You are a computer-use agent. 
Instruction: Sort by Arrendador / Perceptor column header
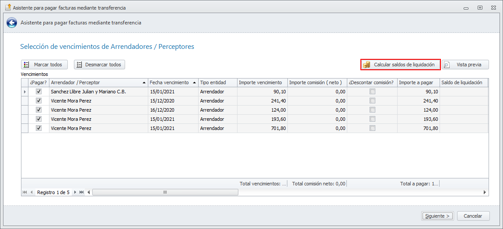point(96,82)
